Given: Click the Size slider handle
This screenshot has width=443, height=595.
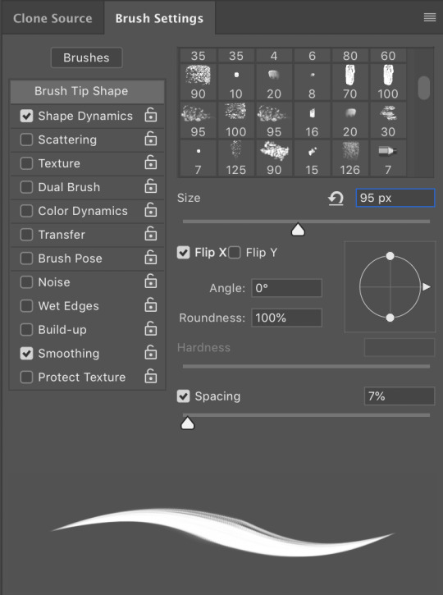Looking at the screenshot, I should coord(298,230).
